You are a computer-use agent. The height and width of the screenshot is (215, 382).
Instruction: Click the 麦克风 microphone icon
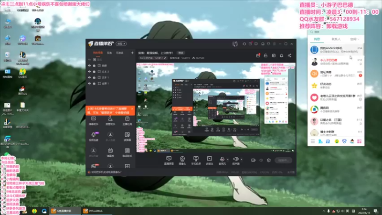pyautogui.click(x=222, y=159)
